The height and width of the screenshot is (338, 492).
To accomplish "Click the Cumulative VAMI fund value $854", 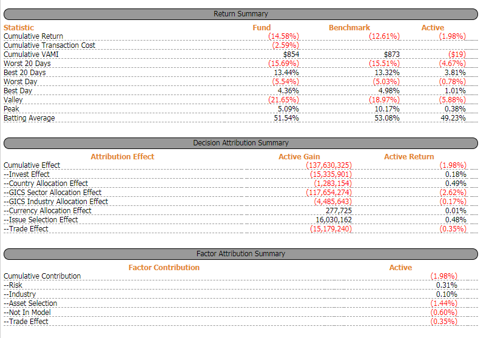I will click(291, 55).
